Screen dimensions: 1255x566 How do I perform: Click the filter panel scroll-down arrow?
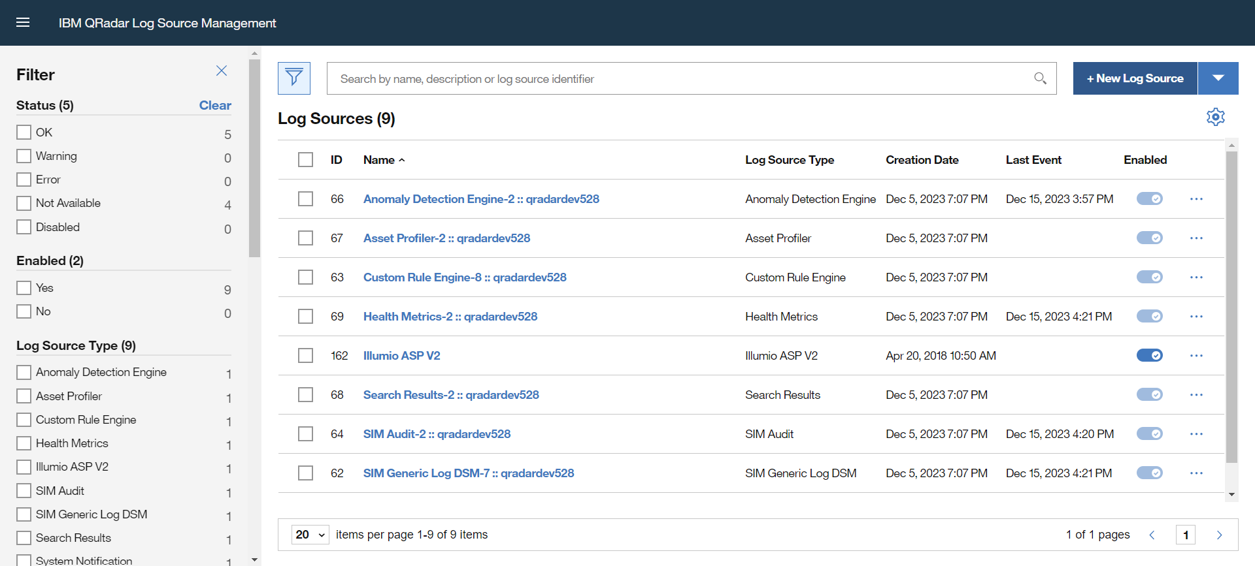click(254, 560)
